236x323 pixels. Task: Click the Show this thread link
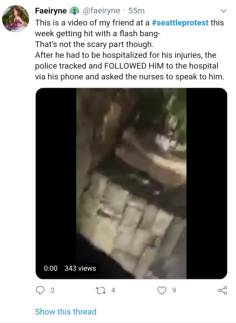tap(65, 312)
